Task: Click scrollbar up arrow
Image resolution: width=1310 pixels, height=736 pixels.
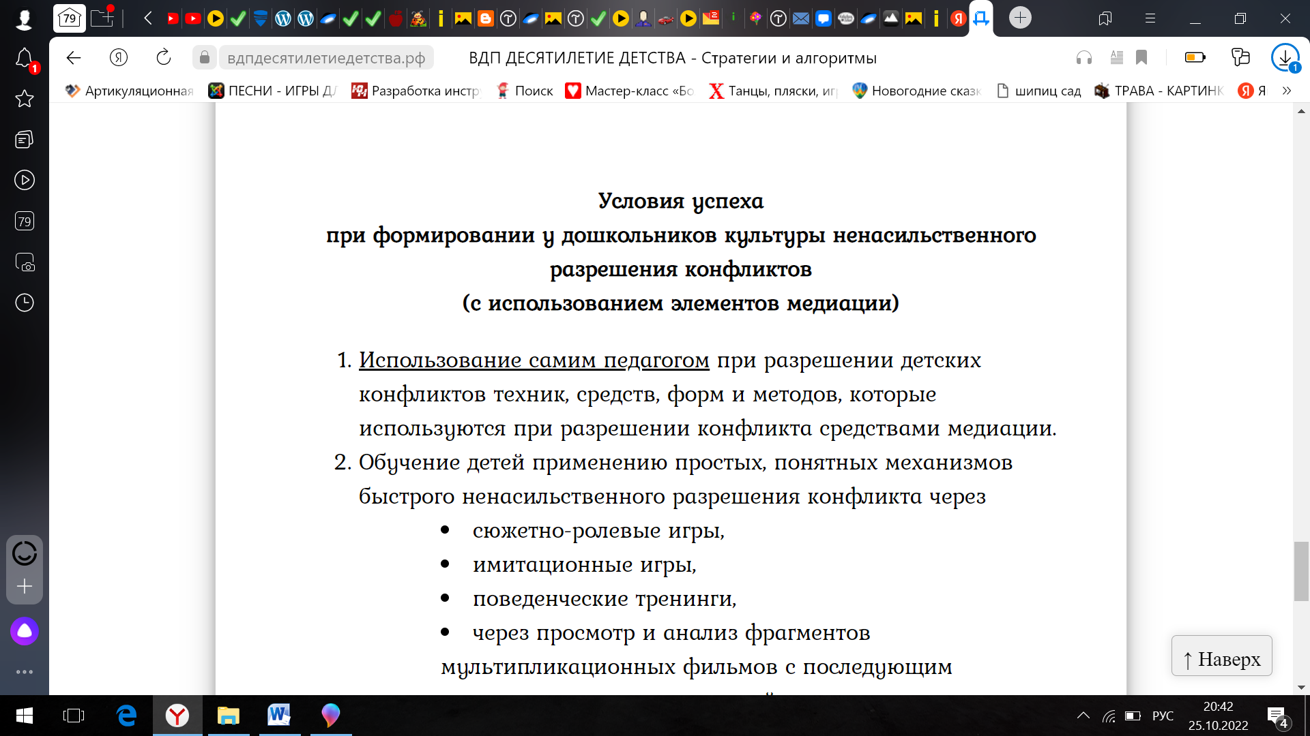Action: [x=1301, y=110]
